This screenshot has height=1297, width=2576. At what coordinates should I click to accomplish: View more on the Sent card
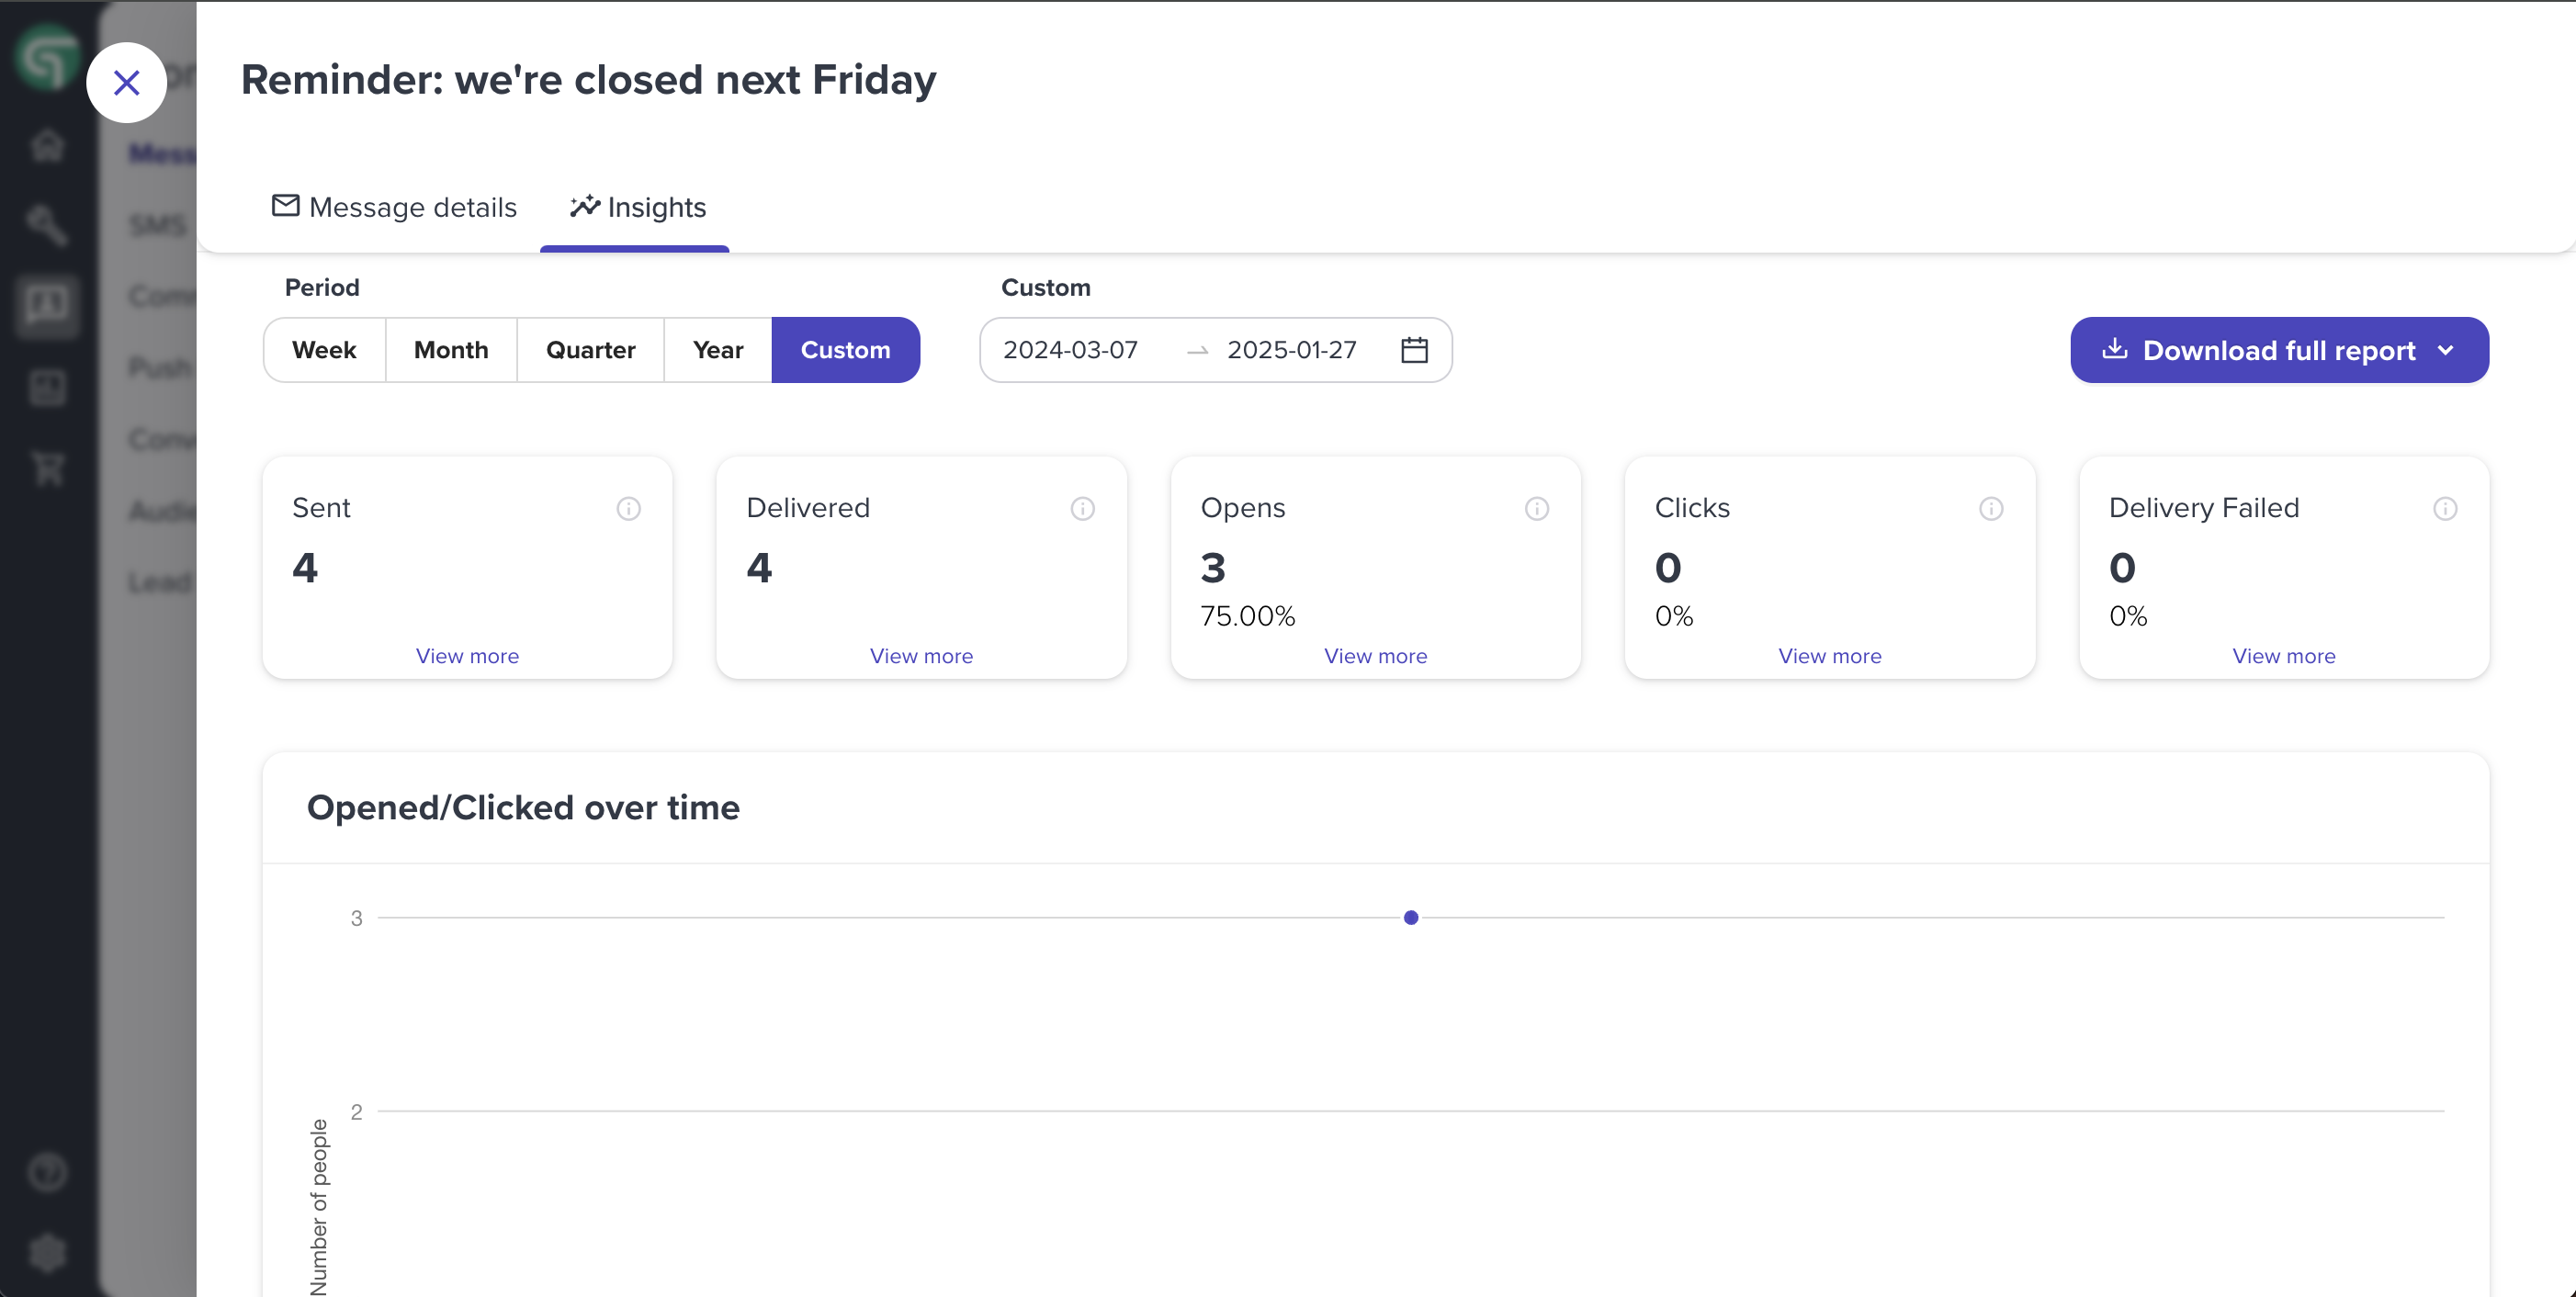(x=467, y=656)
